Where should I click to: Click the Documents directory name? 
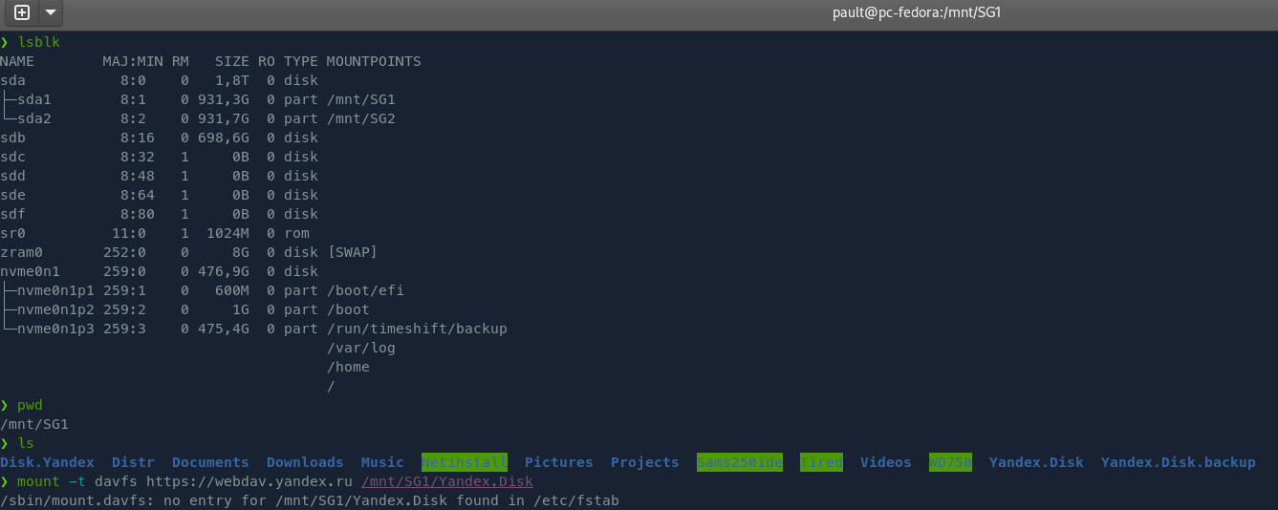click(x=210, y=462)
